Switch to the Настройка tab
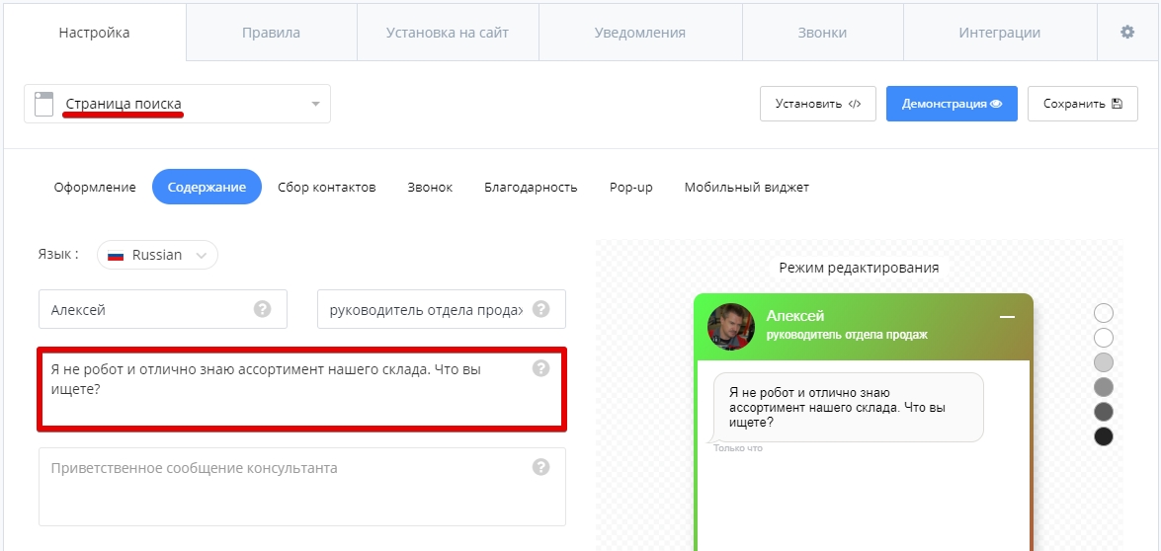This screenshot has height=551, width=1161. pos(94,33)
